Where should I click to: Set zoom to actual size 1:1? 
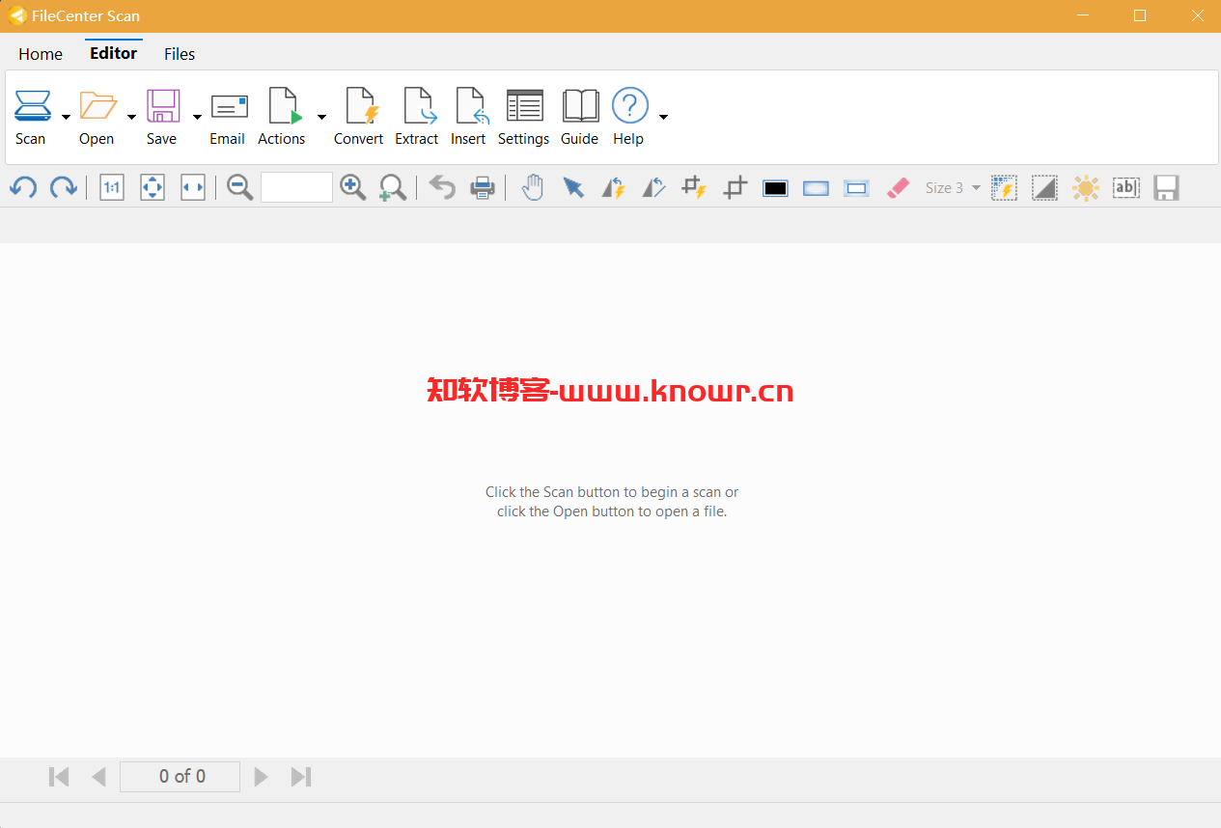[x=112, y=187]
